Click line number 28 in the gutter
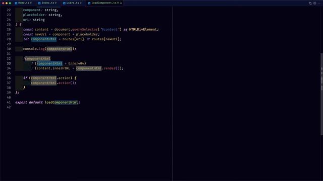The width and height of the screenshot is (323, 181). pos(9,39)
